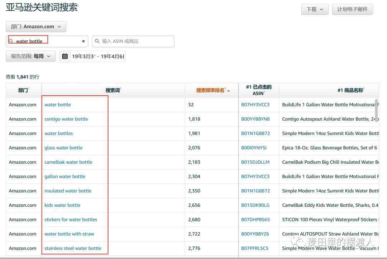Select rank value 2,656 cell
This screenshot has height=259, width=387.
click(x=194, y=205)
